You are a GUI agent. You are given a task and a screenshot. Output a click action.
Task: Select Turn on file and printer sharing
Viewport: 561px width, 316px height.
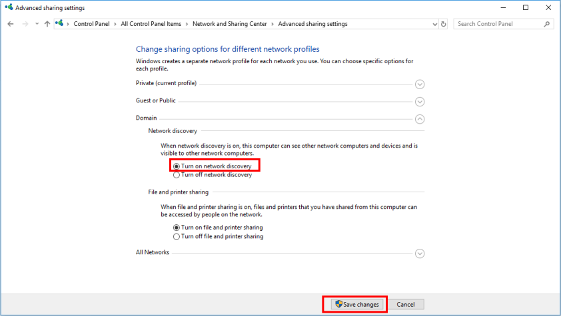[177, 228]
